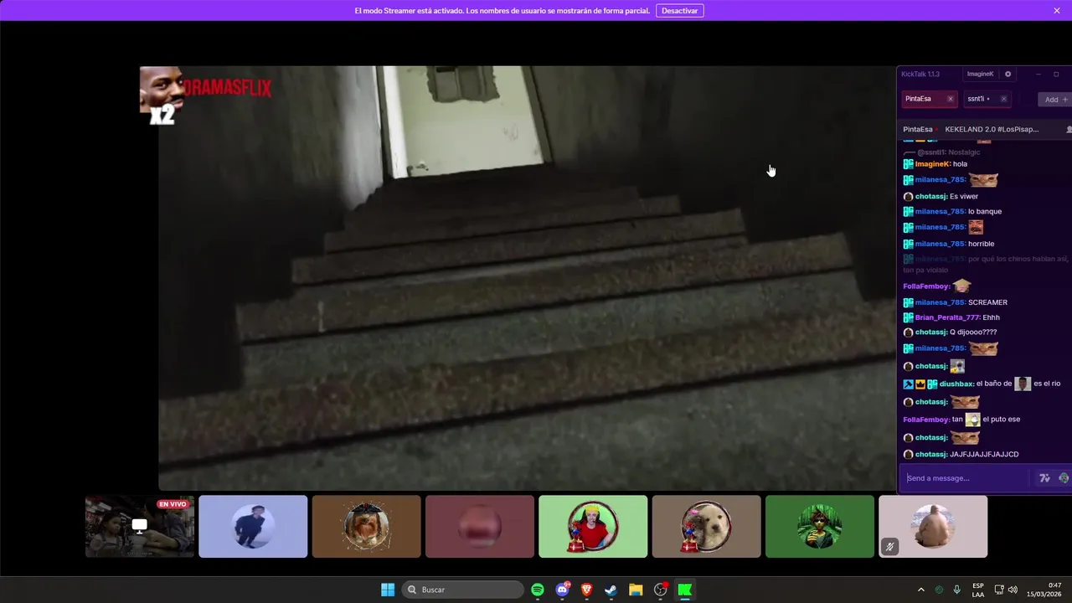This screenshot has height=603, width=1072.
Task: Click the network icon in system tray
Action: click(999, 590)
